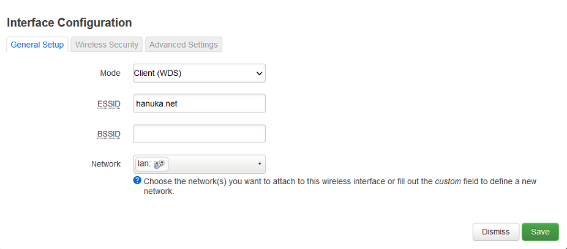Dismiss the Interface Configuration dialog
Viewport: 567px width, 249px height.
[x=496, y=232]
